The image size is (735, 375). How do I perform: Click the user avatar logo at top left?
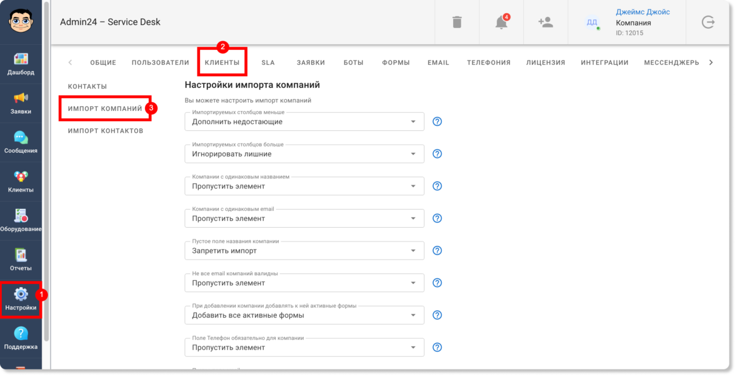[x=21, y=22]
